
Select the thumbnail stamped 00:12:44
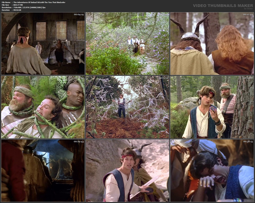[x=212, y=44]
